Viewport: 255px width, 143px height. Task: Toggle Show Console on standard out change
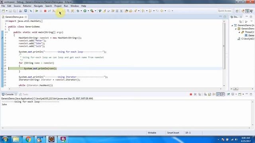pos(218,95)
